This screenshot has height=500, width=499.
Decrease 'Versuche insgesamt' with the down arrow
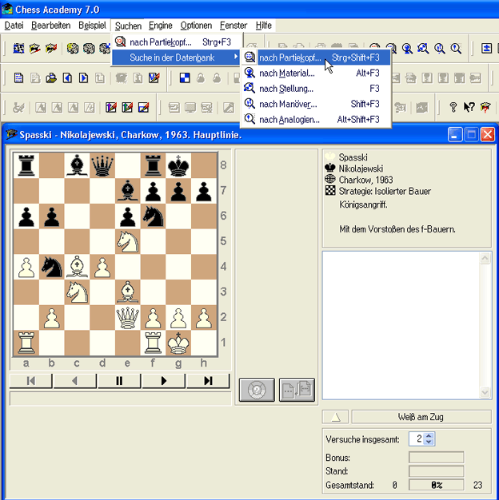429,442
